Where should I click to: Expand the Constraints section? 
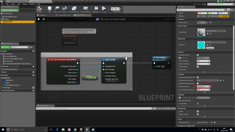178,70
